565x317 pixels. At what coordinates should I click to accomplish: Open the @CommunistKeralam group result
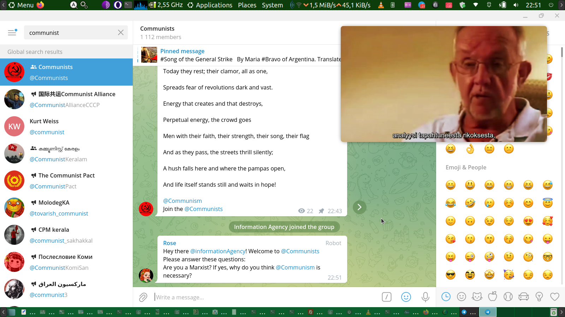pos(66,153)
